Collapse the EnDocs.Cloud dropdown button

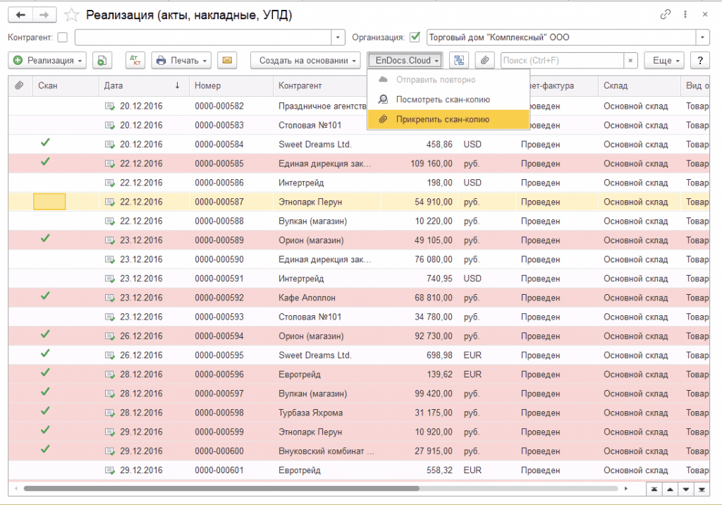[405, 61]
